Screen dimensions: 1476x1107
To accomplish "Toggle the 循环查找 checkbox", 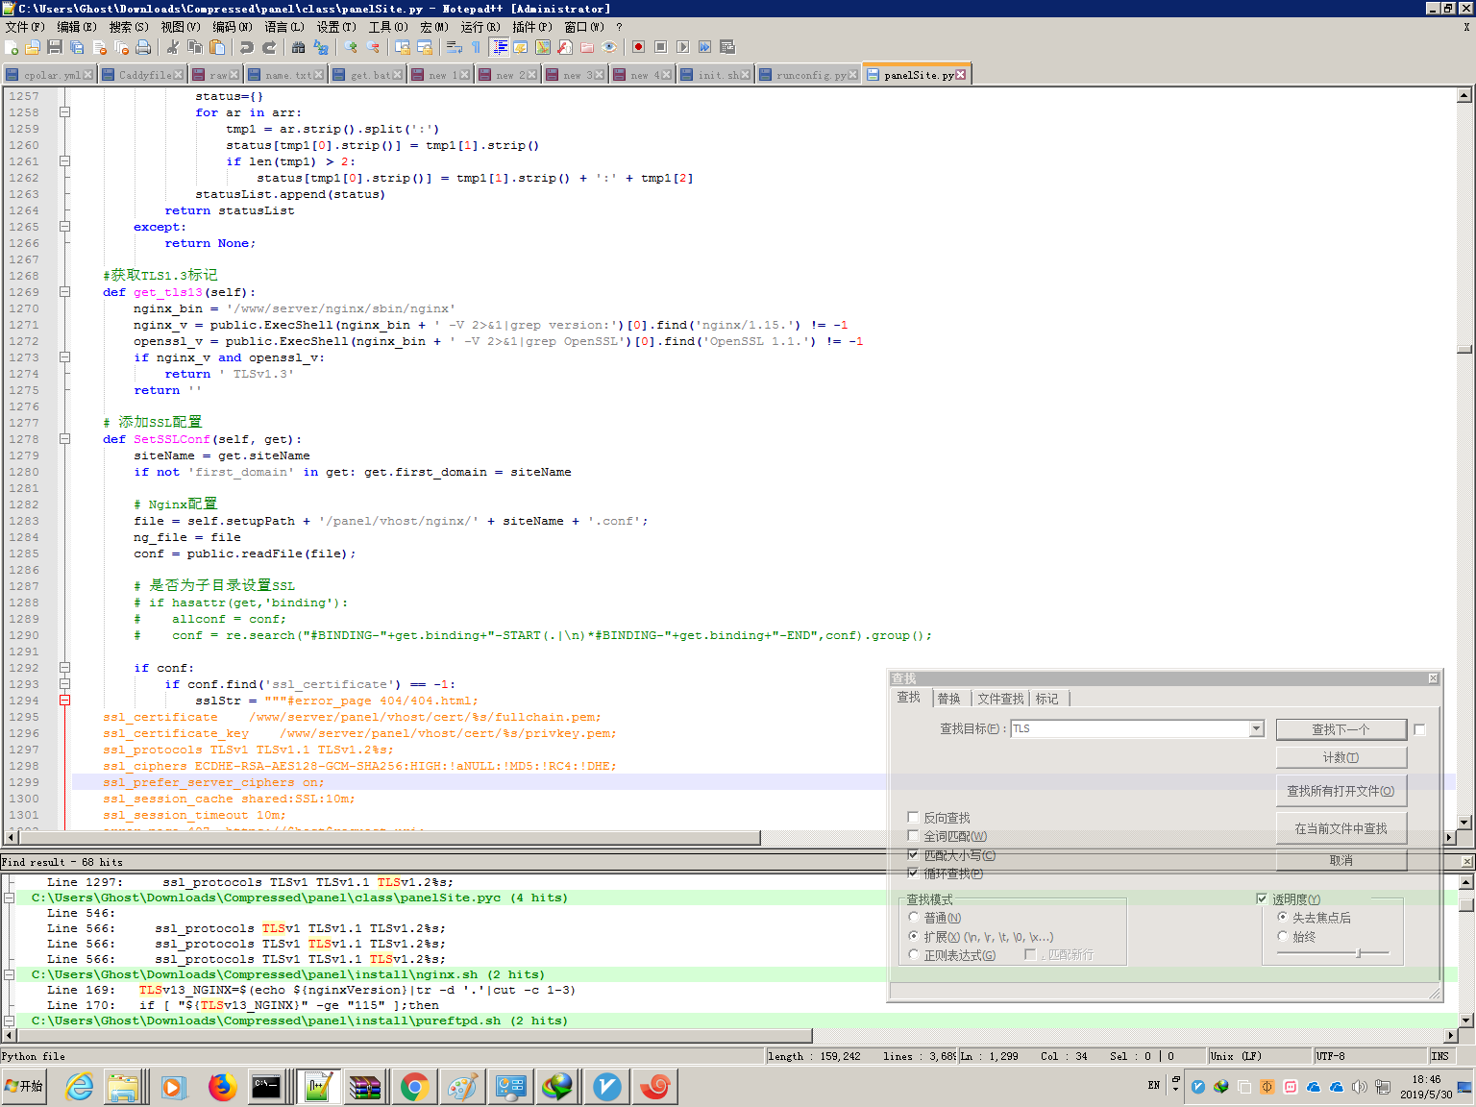I will [x=913, y=873].
